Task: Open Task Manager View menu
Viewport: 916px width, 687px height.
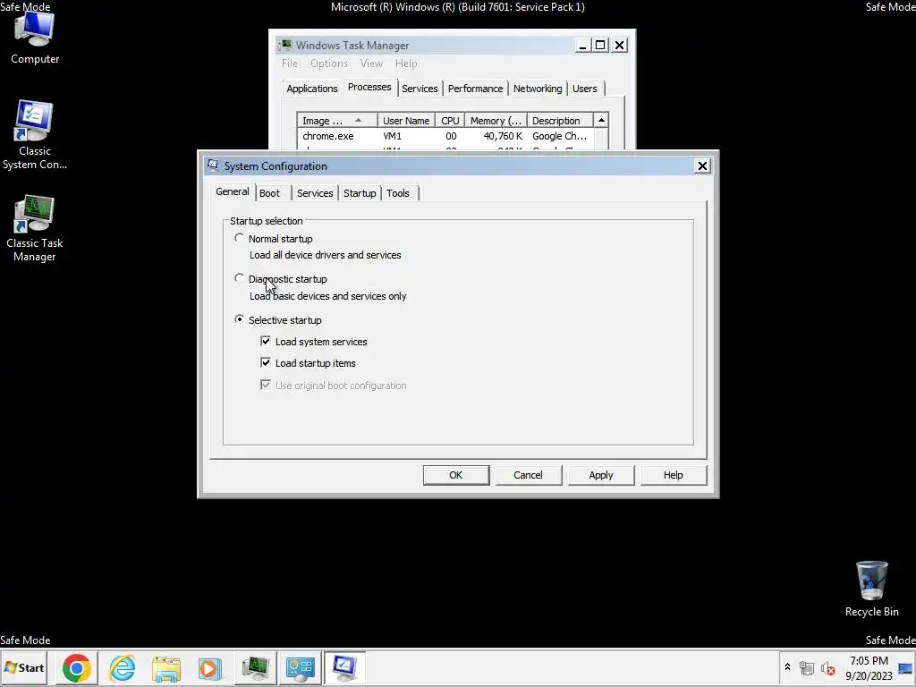Action: (x=371, y=64)
